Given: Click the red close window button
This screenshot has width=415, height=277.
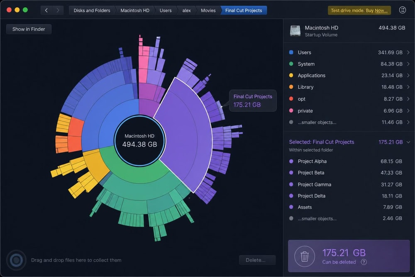Looking at the screenshot, I should pos(9,10).
